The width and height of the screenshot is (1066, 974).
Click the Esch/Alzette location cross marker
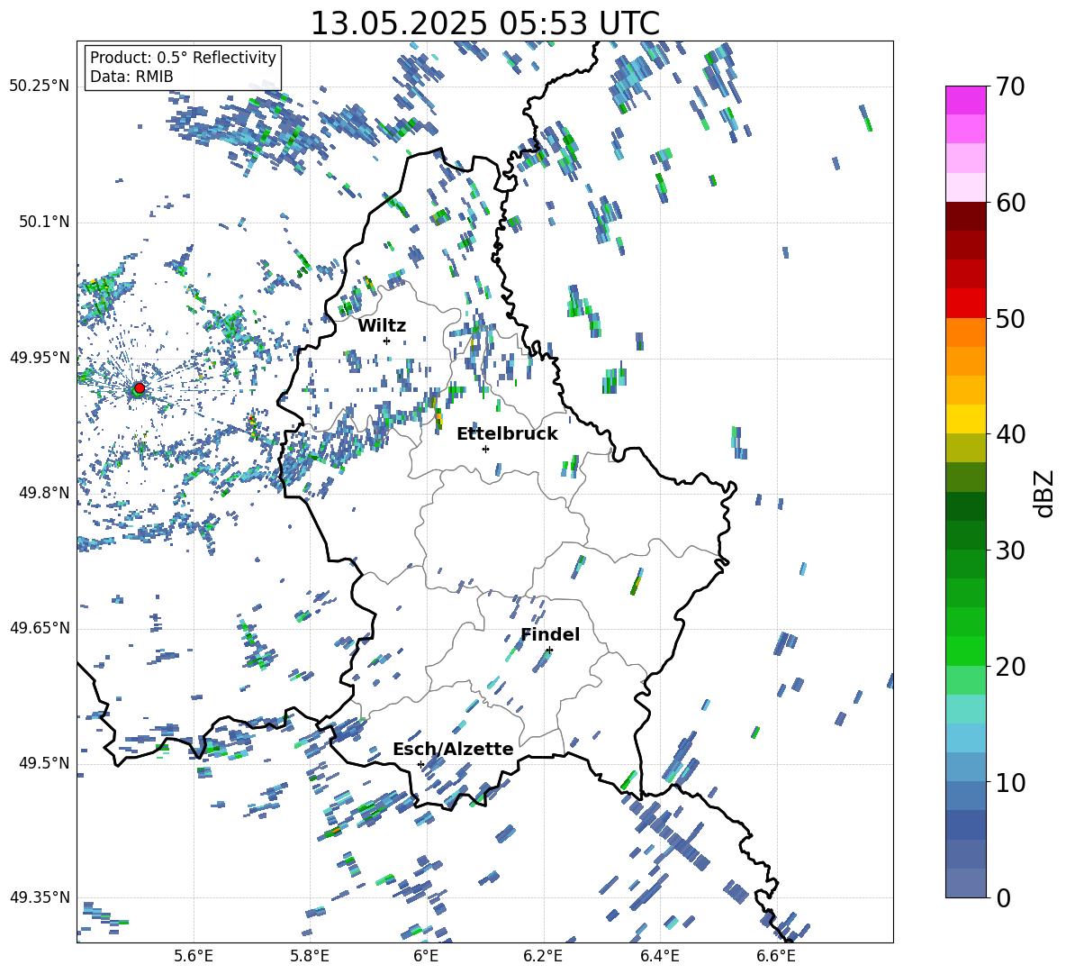click(x=420, y=764)
